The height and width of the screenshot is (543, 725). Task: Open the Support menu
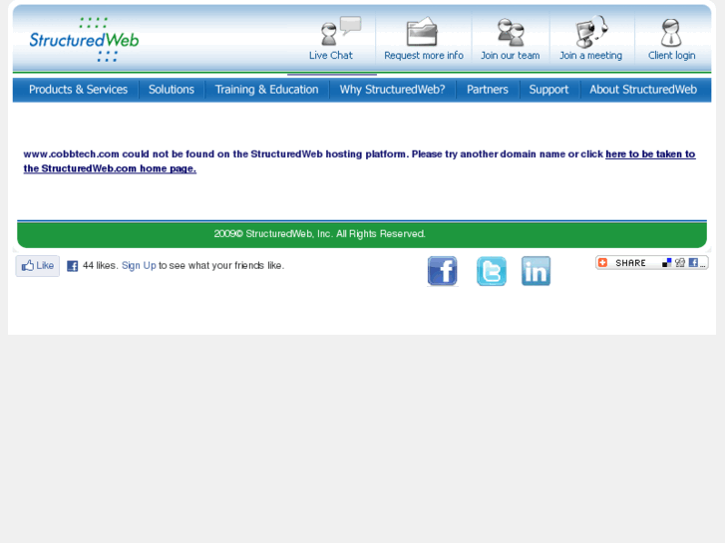[548, 90]
